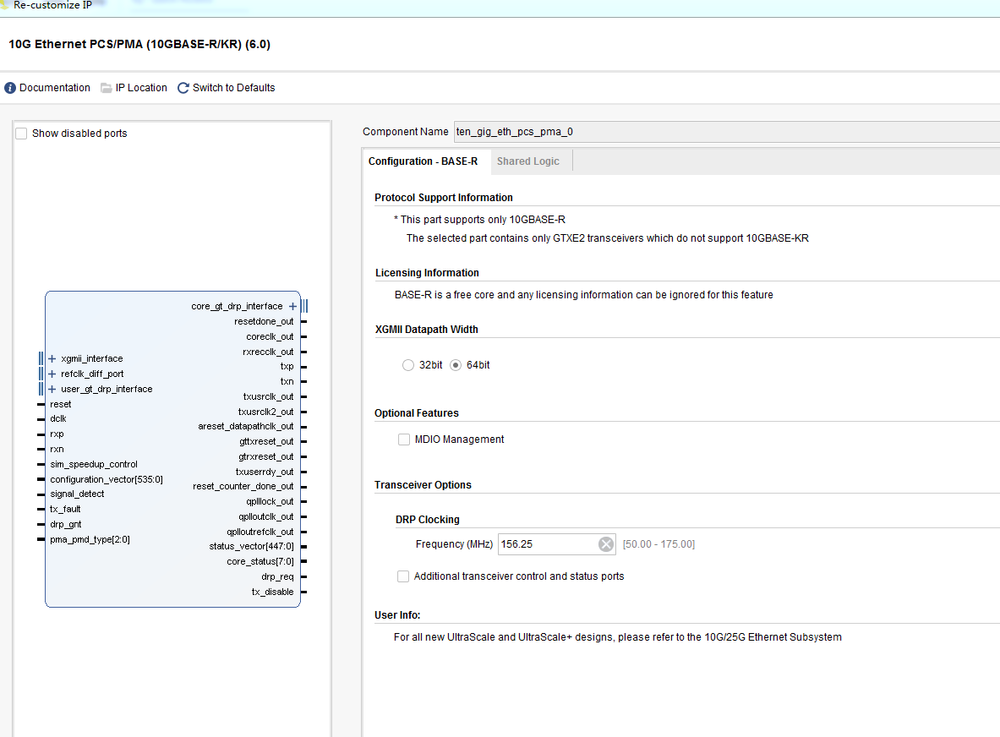The width and height of the screenshot is (1000, 737).
Task: Open the Documentation info icon
Action: [10, 88]
